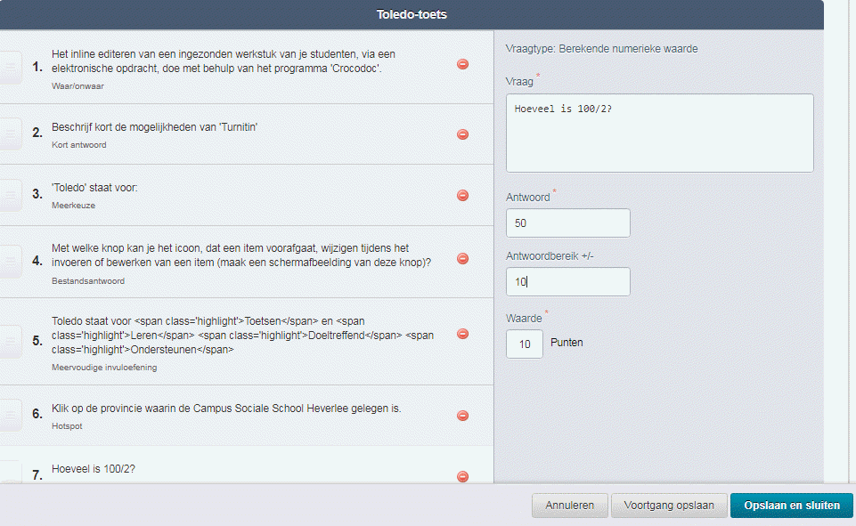Click the Antwoord field containing 50
856x526 pixels.
point(567,223)
